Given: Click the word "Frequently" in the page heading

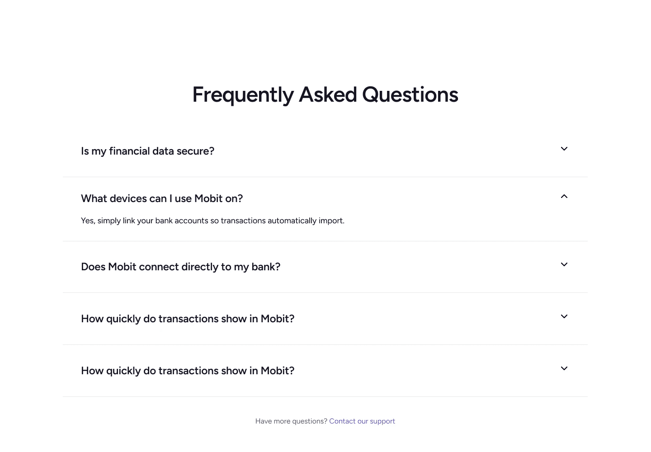Looking at the screenshot, I should (243, 95).
